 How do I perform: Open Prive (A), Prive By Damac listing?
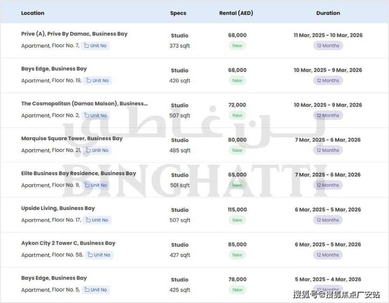[x=74, y=34]
